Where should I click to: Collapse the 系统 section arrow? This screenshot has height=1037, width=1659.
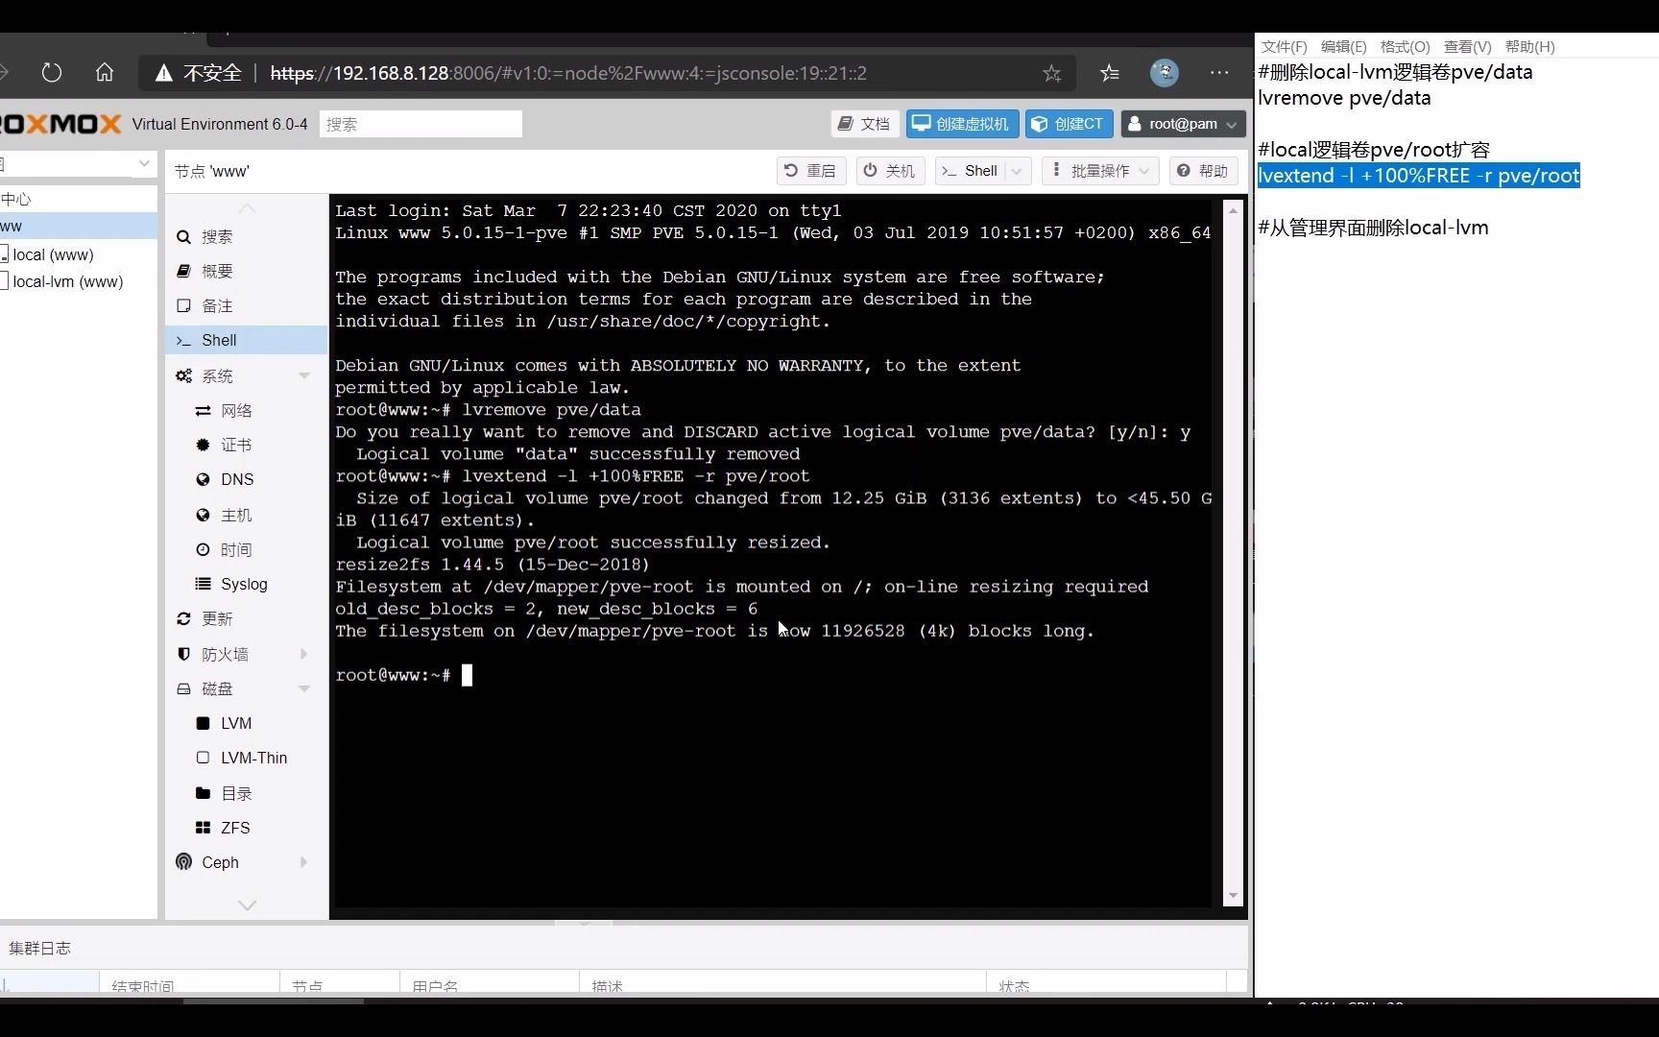303,375
